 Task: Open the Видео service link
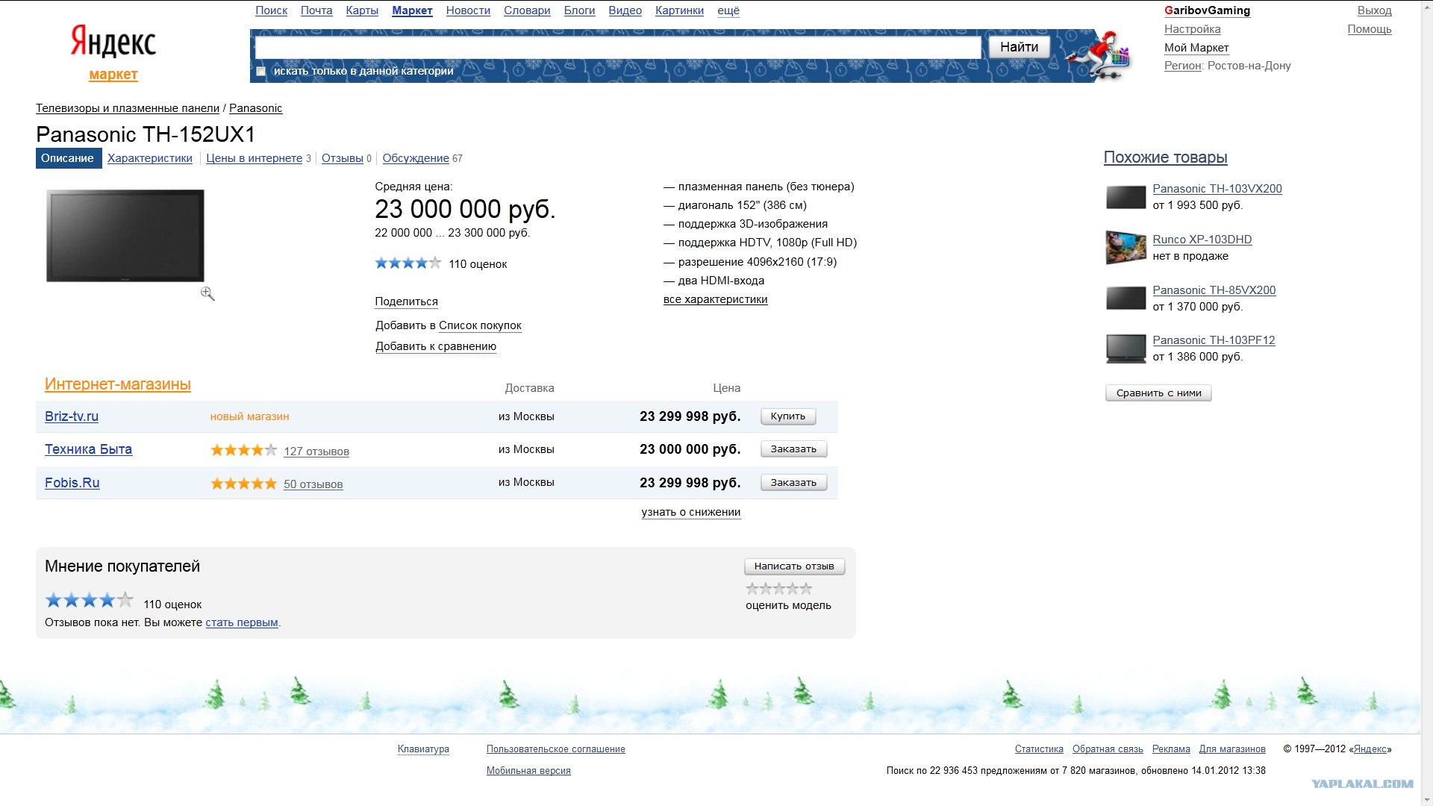click(x=625, y=10)
